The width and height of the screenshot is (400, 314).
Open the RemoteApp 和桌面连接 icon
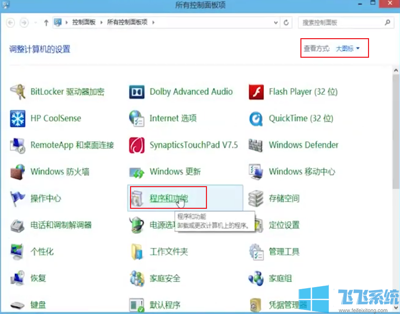pyautogui.click(x=18, y=145)
